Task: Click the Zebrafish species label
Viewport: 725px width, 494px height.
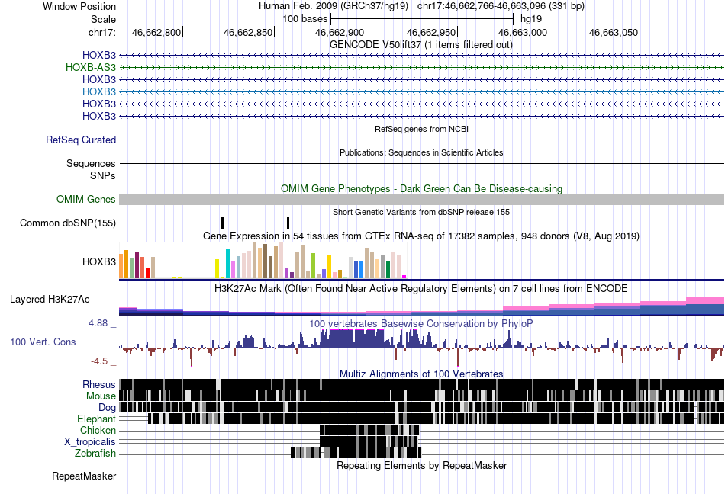Action: pyautogui.click(x=95, y=454)
